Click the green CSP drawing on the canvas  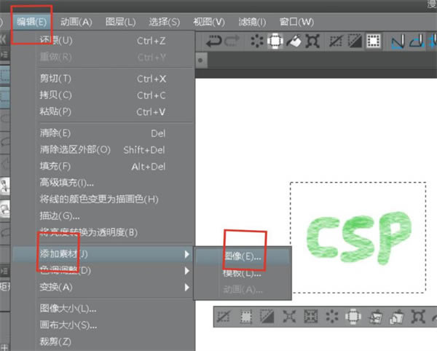[359, 238]
